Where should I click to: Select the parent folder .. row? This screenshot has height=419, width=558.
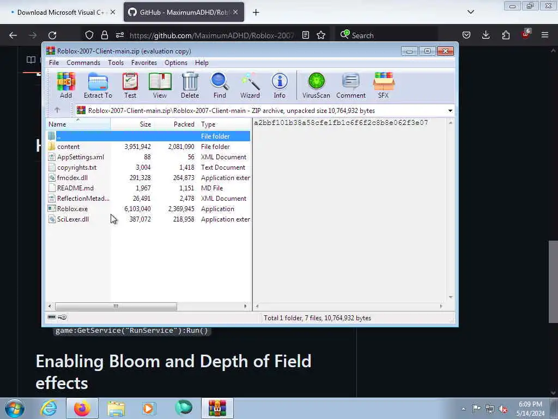coord(148,136)
